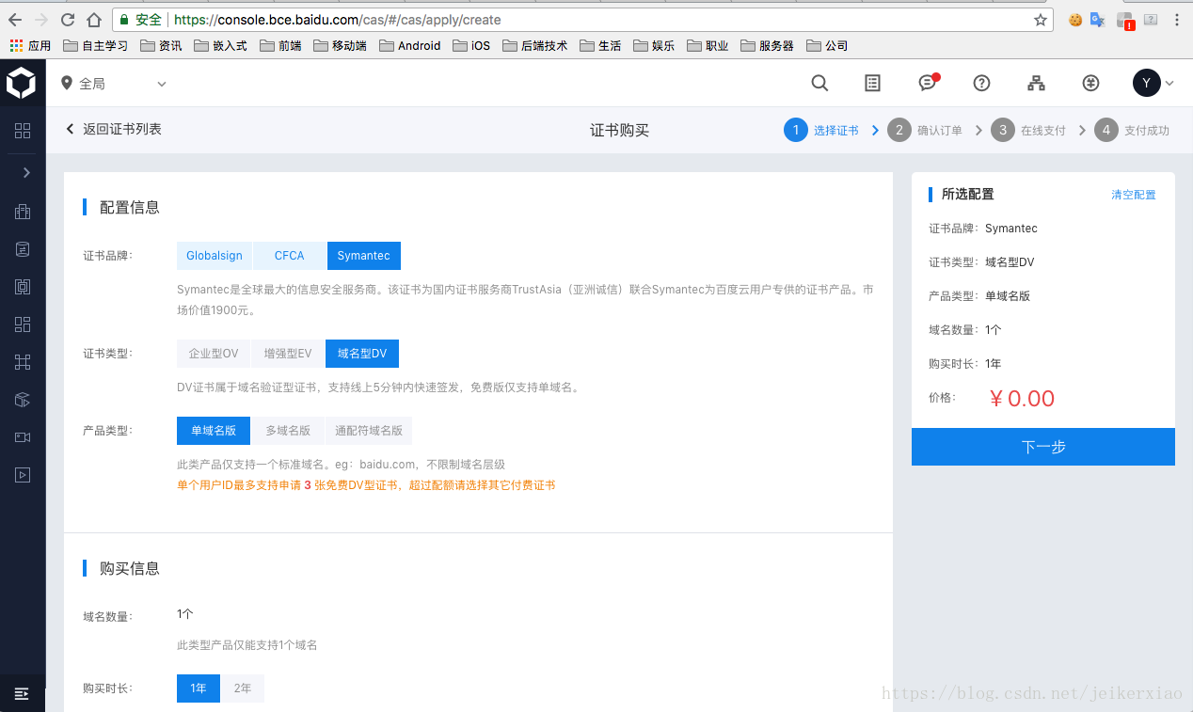Open the messages icon with red dot
The width and height of the screenshot is (1193, 712).
coord(928,83)
